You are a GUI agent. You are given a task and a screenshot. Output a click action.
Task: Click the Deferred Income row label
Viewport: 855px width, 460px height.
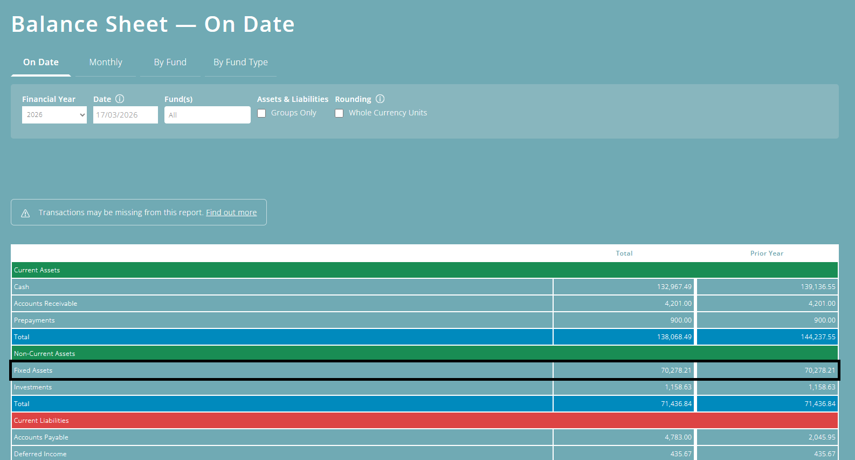[40, 454]
